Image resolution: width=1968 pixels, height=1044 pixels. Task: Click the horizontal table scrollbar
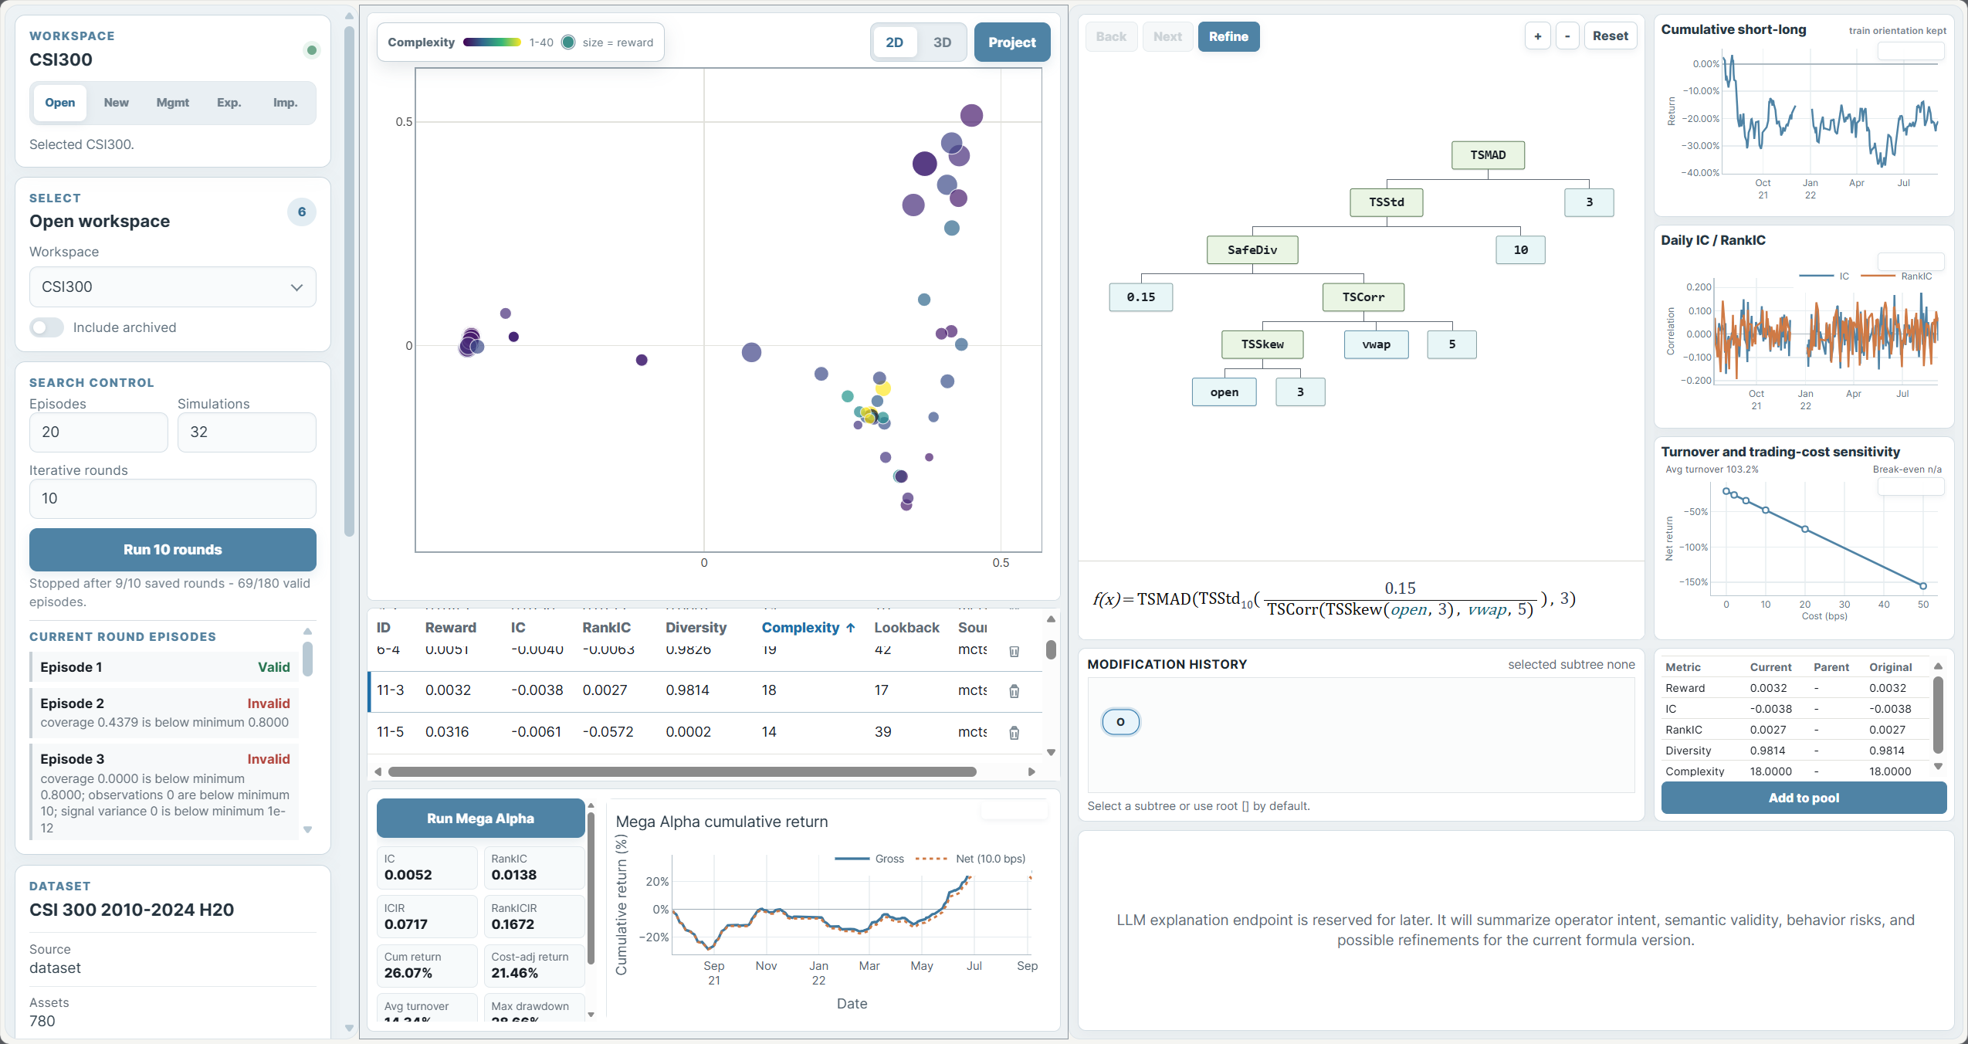pyautogui.click(x=683, y=771)
